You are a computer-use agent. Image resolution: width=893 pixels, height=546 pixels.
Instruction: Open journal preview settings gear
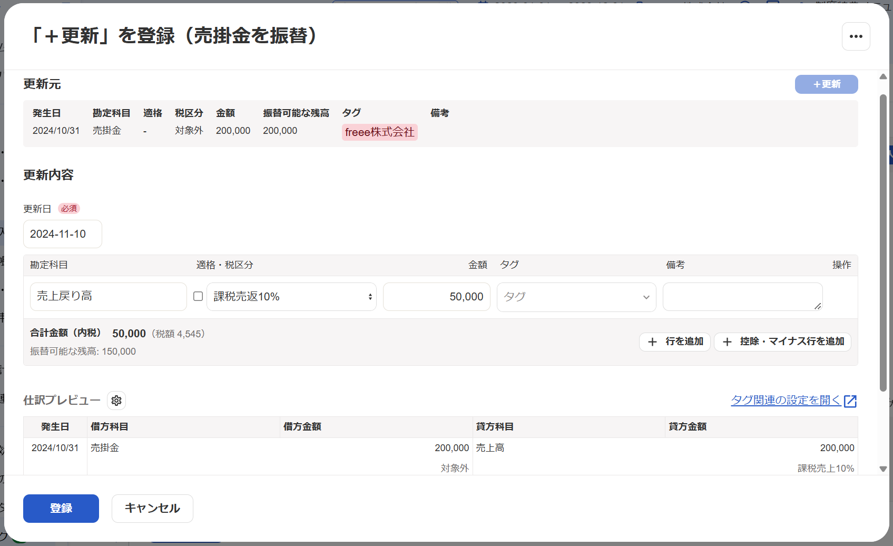tap(116, 401)
